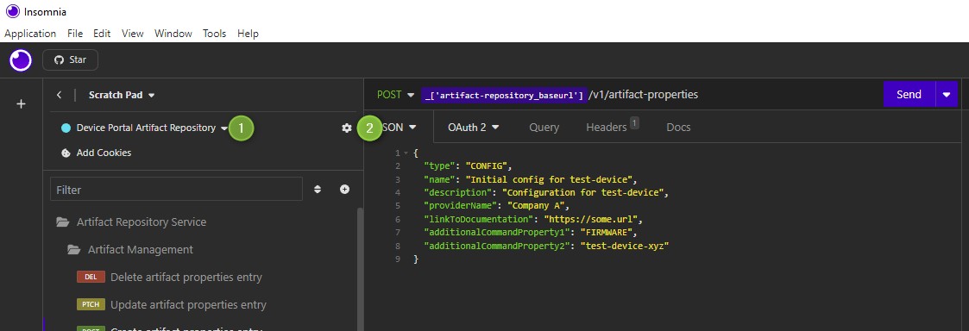This screenshot has width=969, height=331.
Task: Collapse the Artifact Management folder
Action: 129,249
